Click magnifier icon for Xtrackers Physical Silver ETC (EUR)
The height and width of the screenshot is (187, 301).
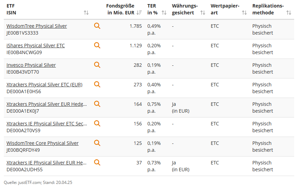[97, 84]
